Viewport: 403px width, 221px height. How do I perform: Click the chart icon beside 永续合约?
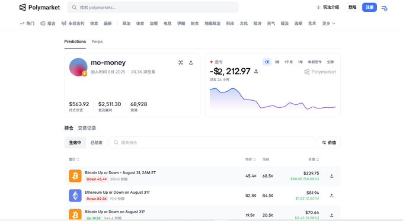(64, 23)
